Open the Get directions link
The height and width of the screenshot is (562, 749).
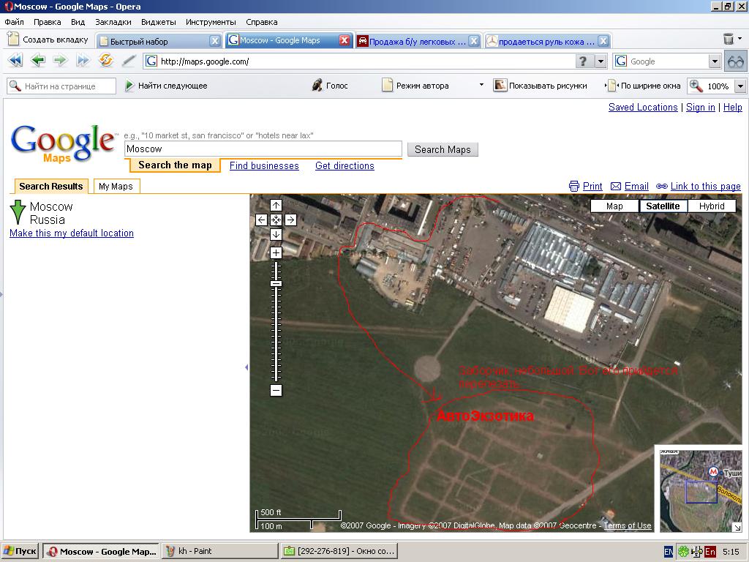click(x=345, y=166)
